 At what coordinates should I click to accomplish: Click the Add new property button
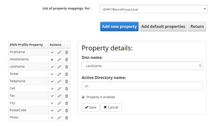pyautogui.click(x=119, y=26)
